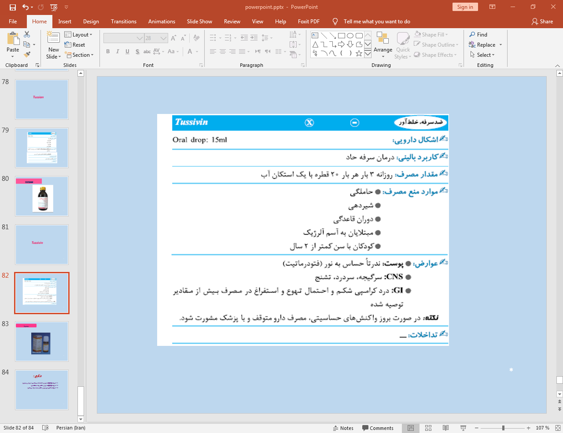Increase font size with the large A

click(x=173, y=38)
